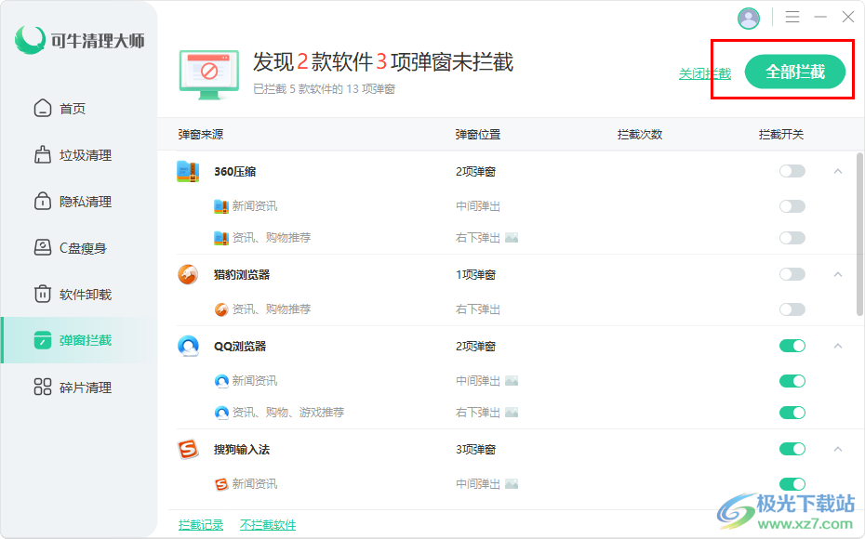Enable blocking toggle for 360压缩
Image resolution: width=865 pixels, height=539 pixels.
(792, 171)
